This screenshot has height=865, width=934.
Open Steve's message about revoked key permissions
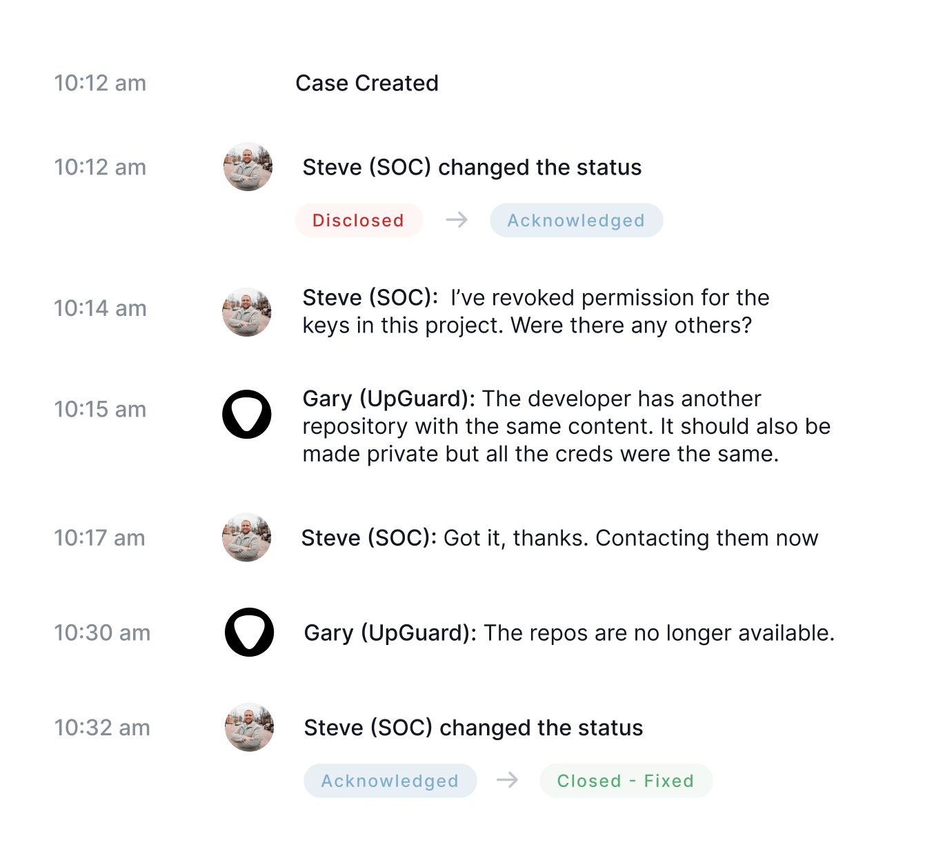click(x=536, y=312)
